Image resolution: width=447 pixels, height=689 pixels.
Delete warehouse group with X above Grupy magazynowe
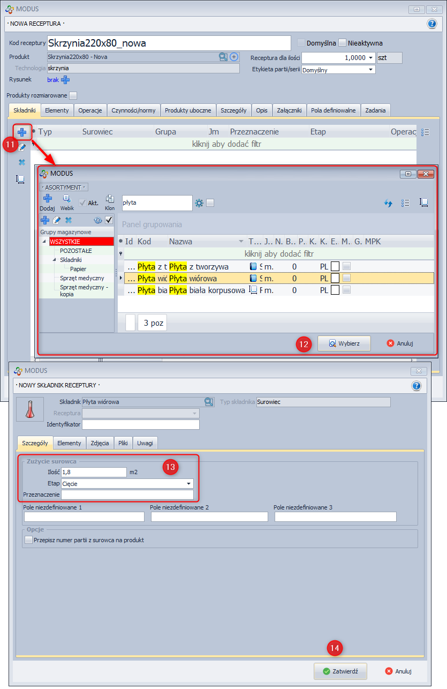click(68, 220)
